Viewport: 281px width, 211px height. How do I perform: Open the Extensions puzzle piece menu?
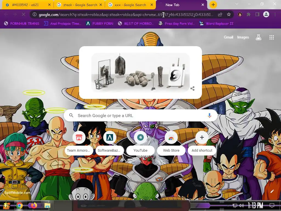click(x=249, y=14)
